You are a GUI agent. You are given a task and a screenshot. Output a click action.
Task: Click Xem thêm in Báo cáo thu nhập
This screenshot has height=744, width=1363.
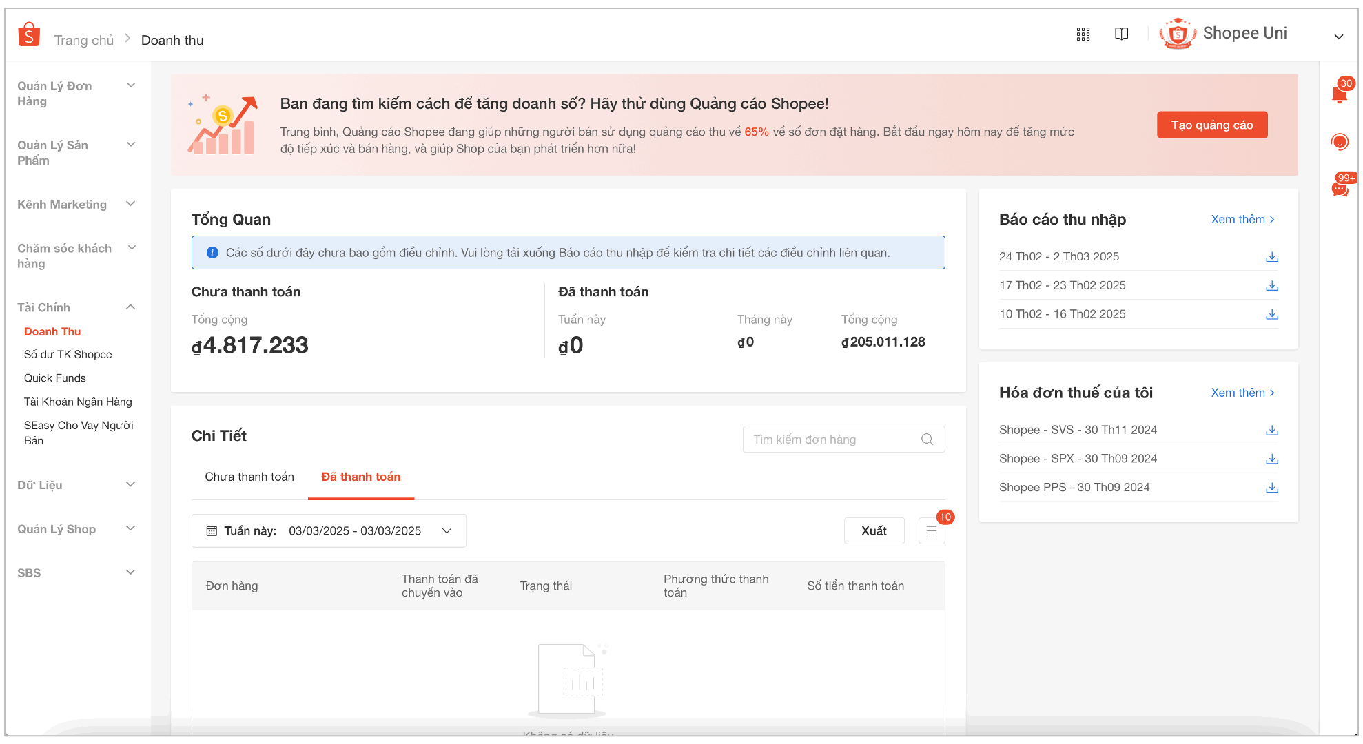[x=1242, y=219]
